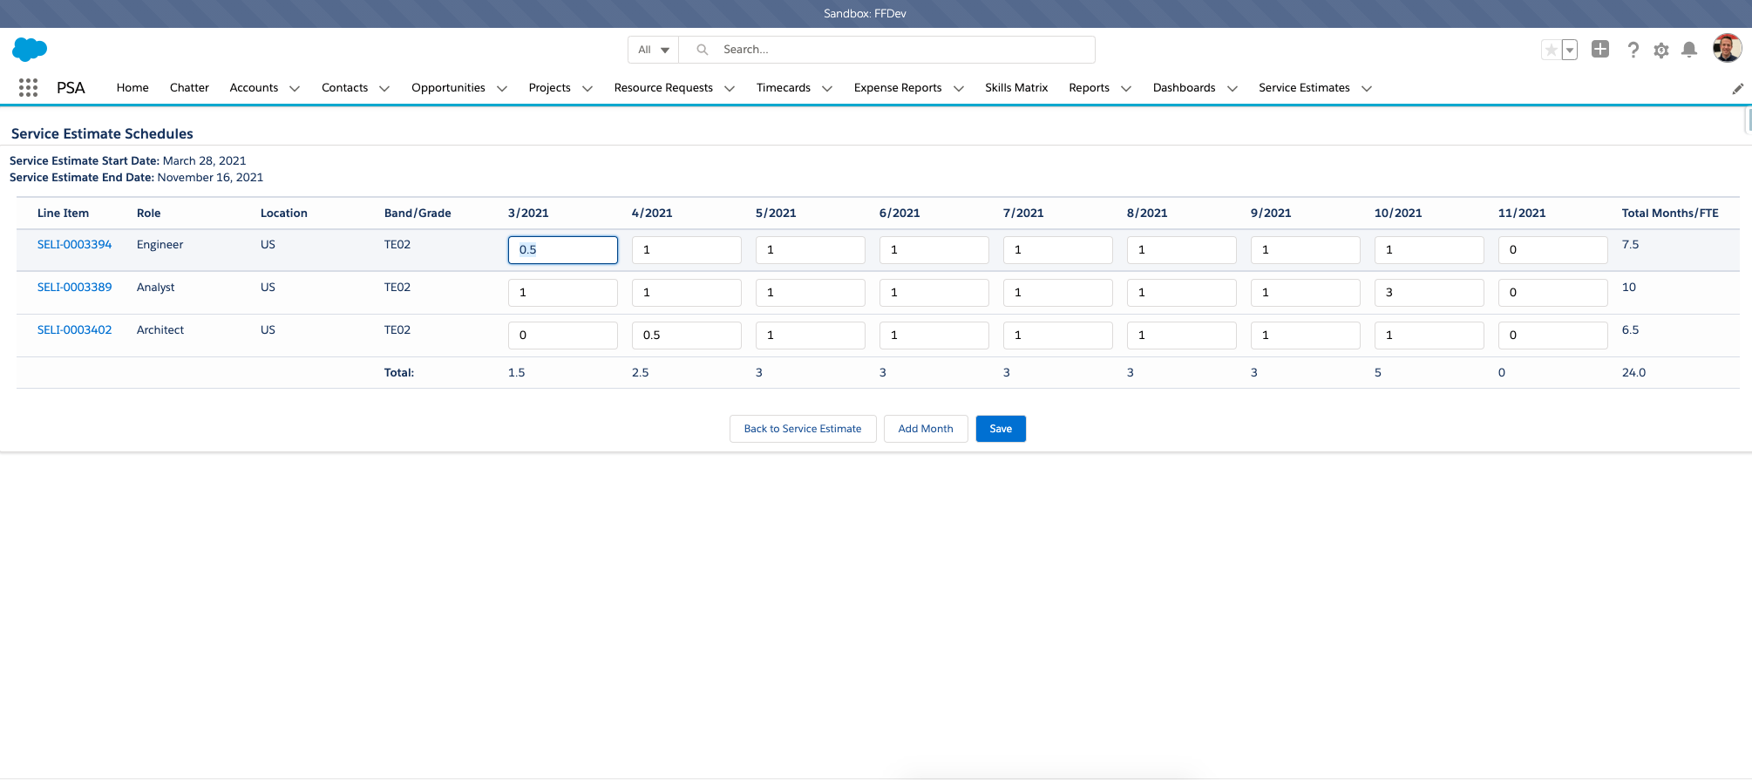This screenshot has width=1752, height=780.
Task: Open Timecards tab
Action: [784, 88]
